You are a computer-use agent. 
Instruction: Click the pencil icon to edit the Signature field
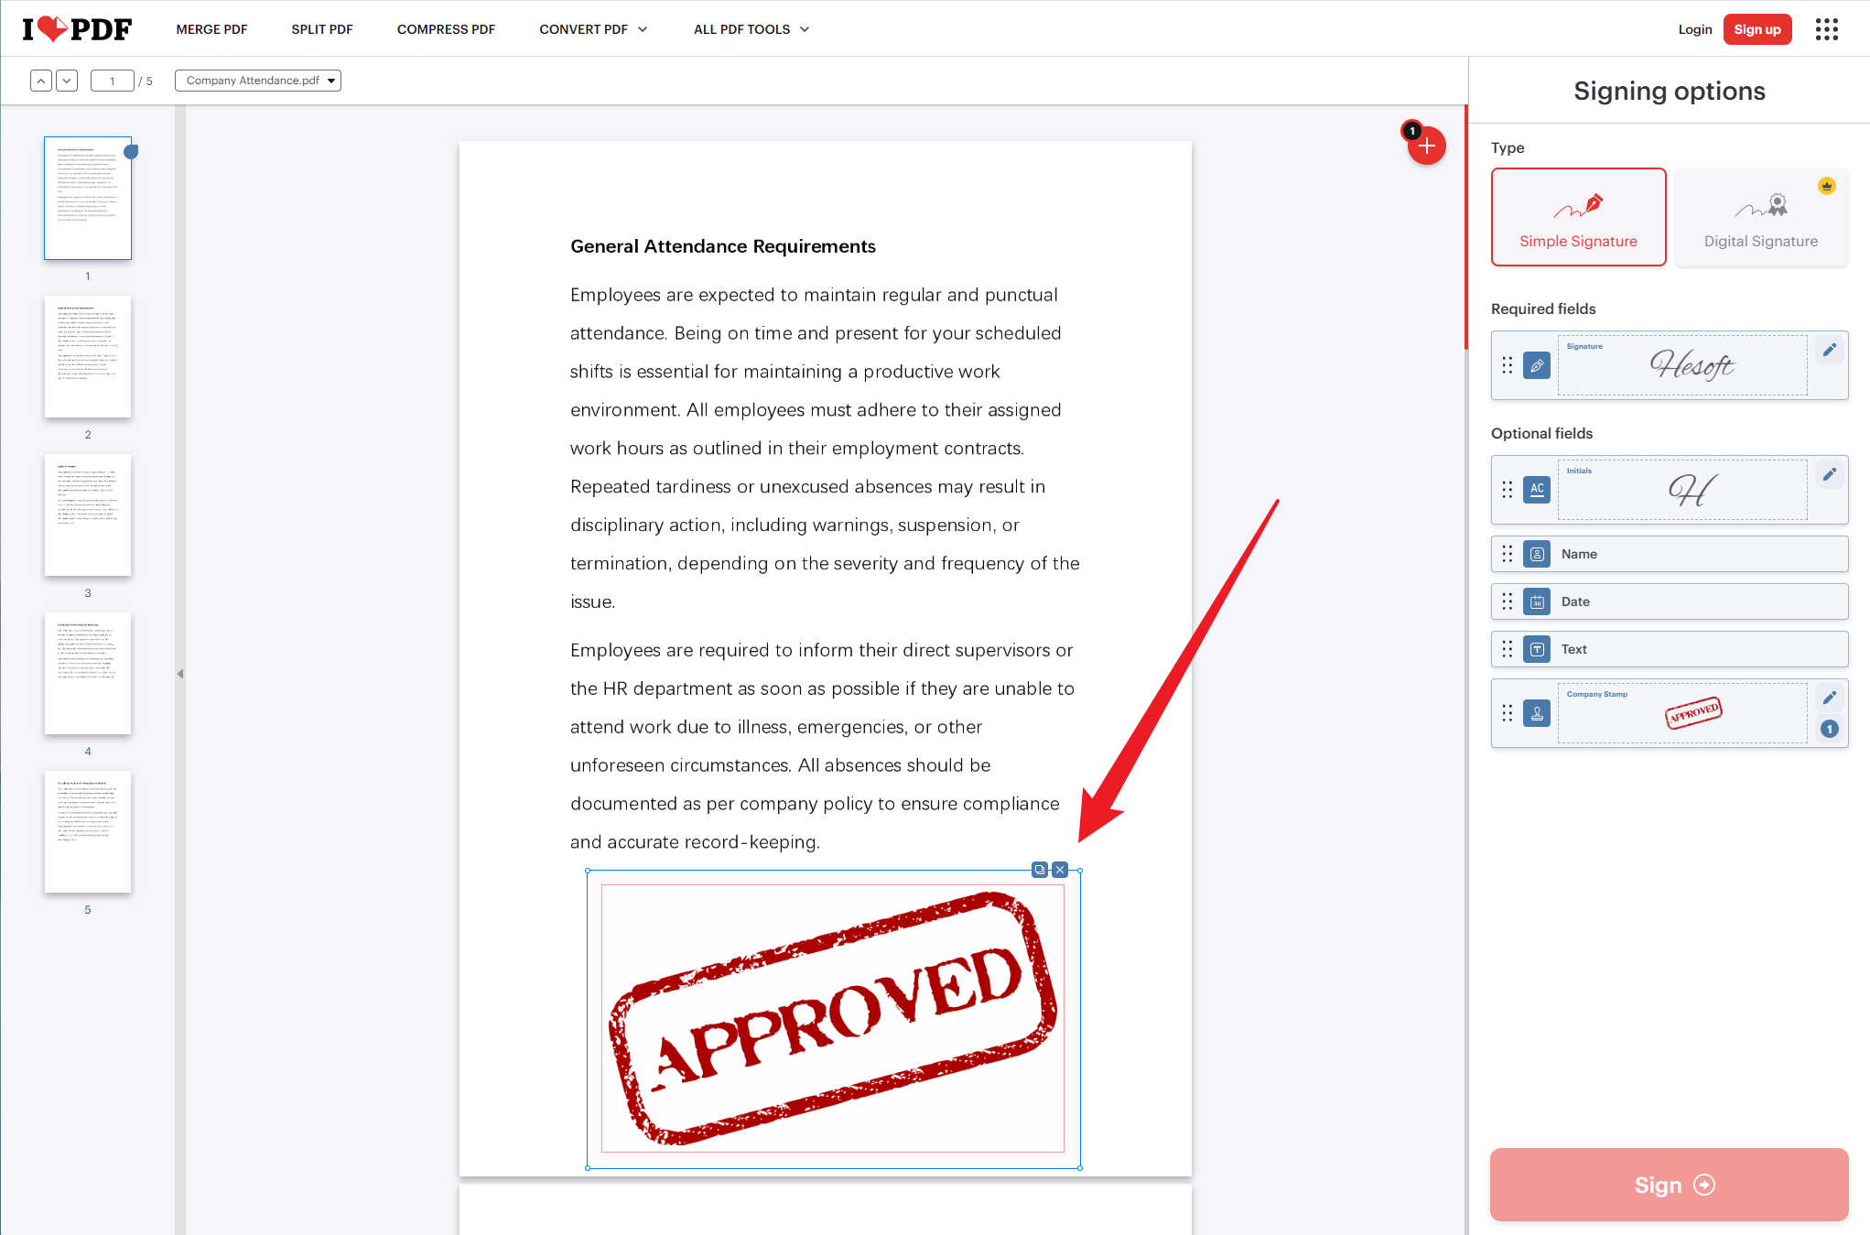click(1830, 350)
